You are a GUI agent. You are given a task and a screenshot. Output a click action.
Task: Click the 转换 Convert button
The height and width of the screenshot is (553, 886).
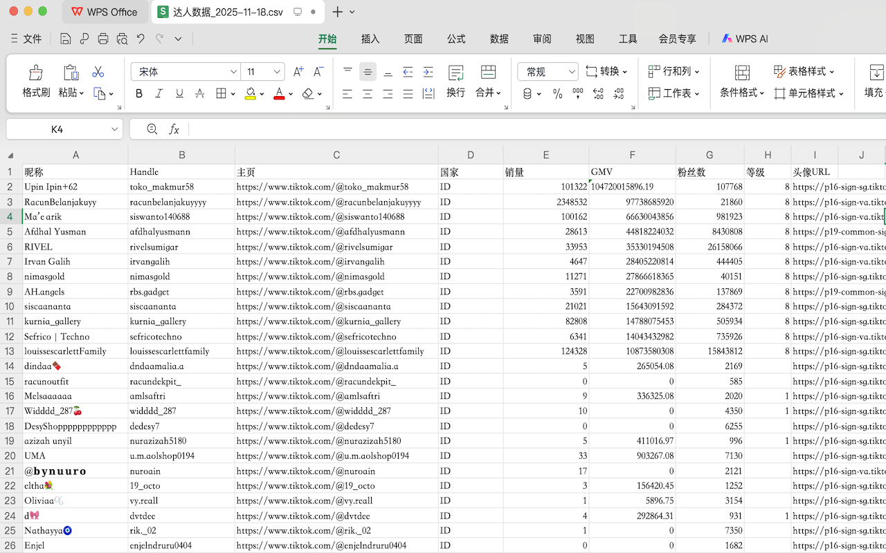606,71
